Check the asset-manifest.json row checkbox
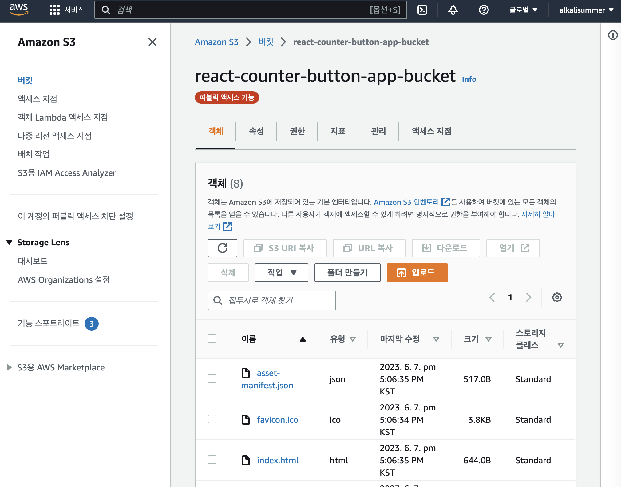The height and width of the screenshot is (487, 621). (x=212, y=378)
